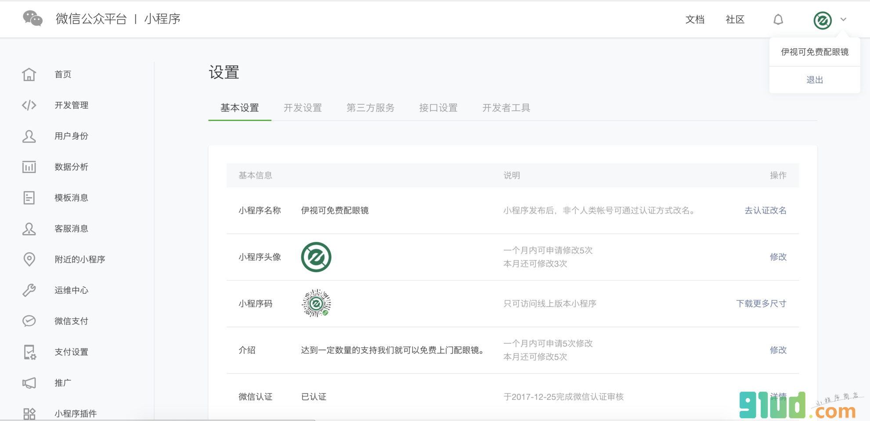Switch to the 开发设置 tab
This screenshot has width=870, height=421.
(x=303, y=108)
